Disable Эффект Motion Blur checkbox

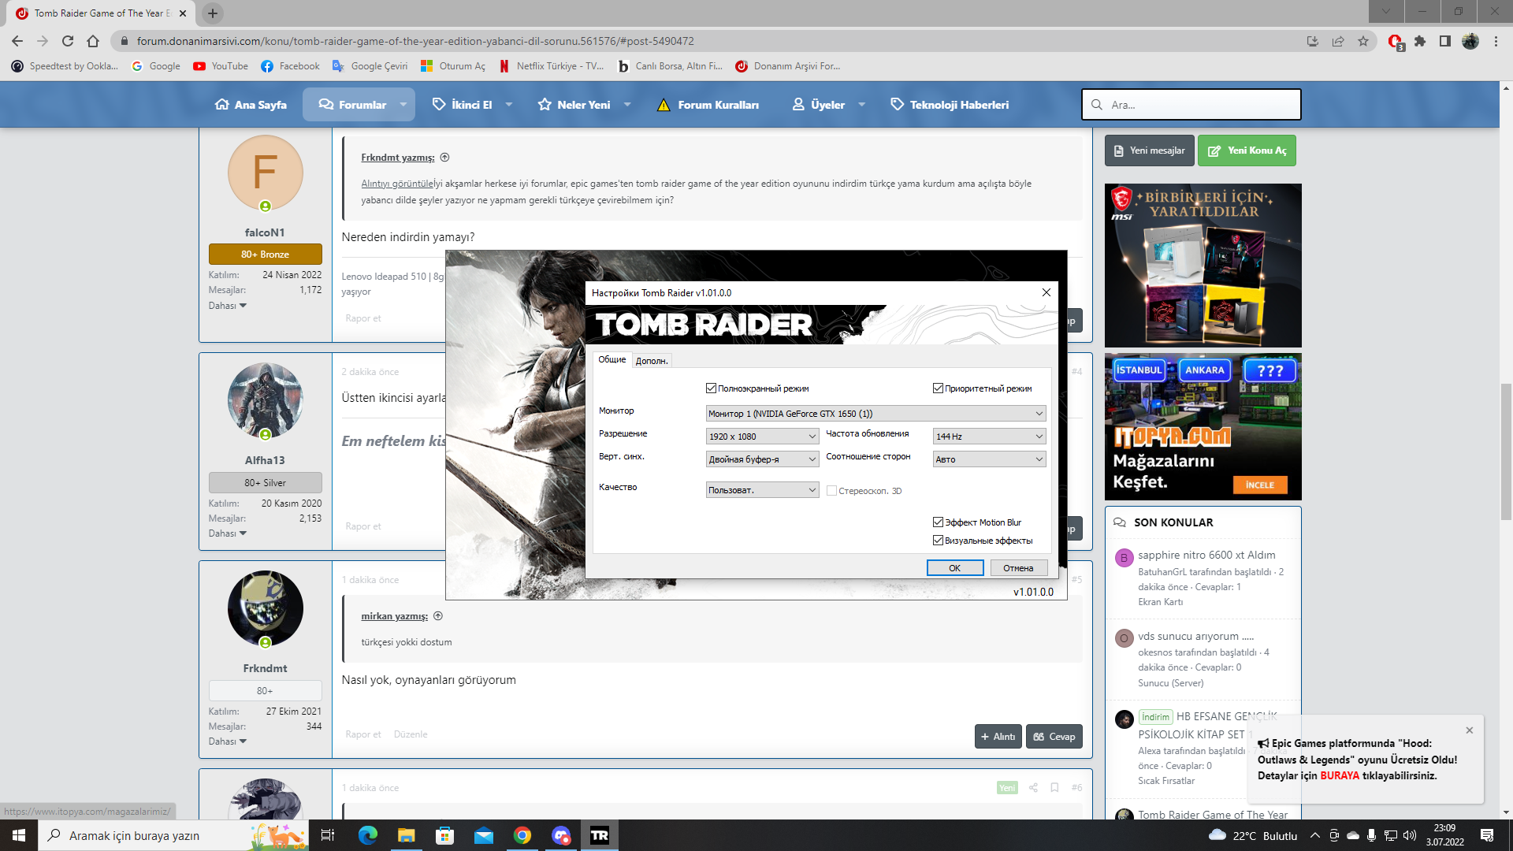[x=938, y=522]
